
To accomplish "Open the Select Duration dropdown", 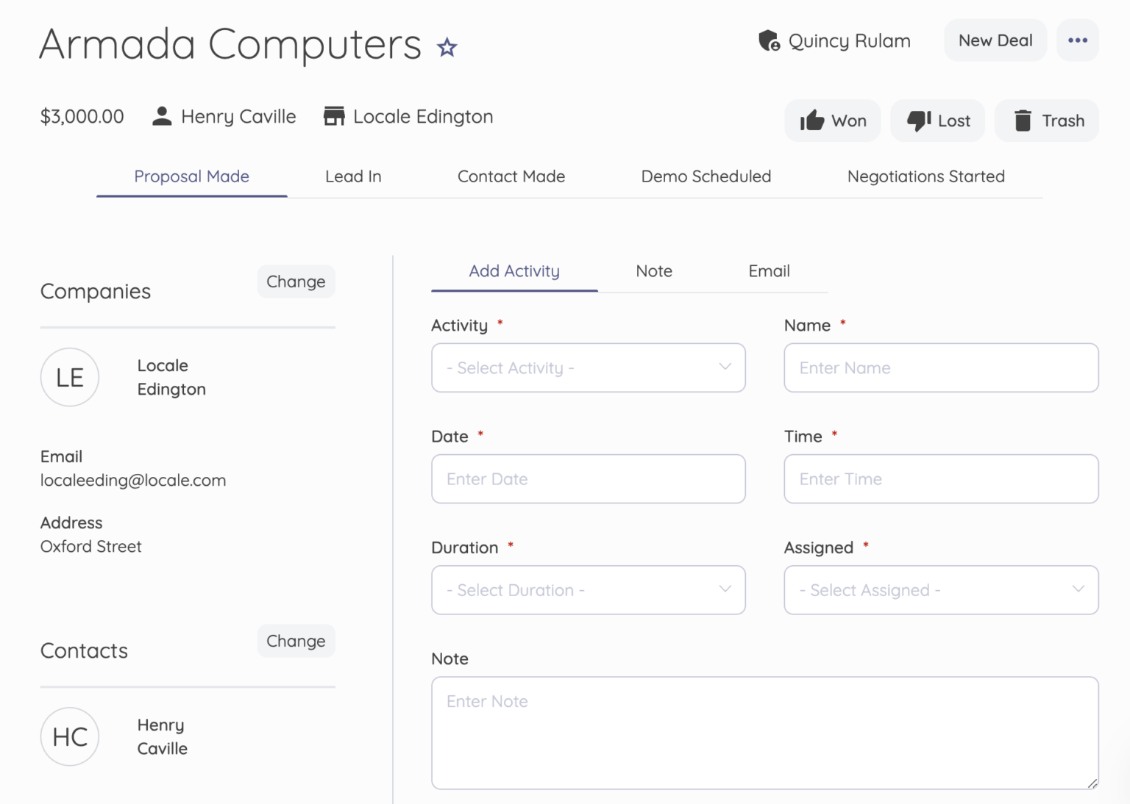I will 589,590.
